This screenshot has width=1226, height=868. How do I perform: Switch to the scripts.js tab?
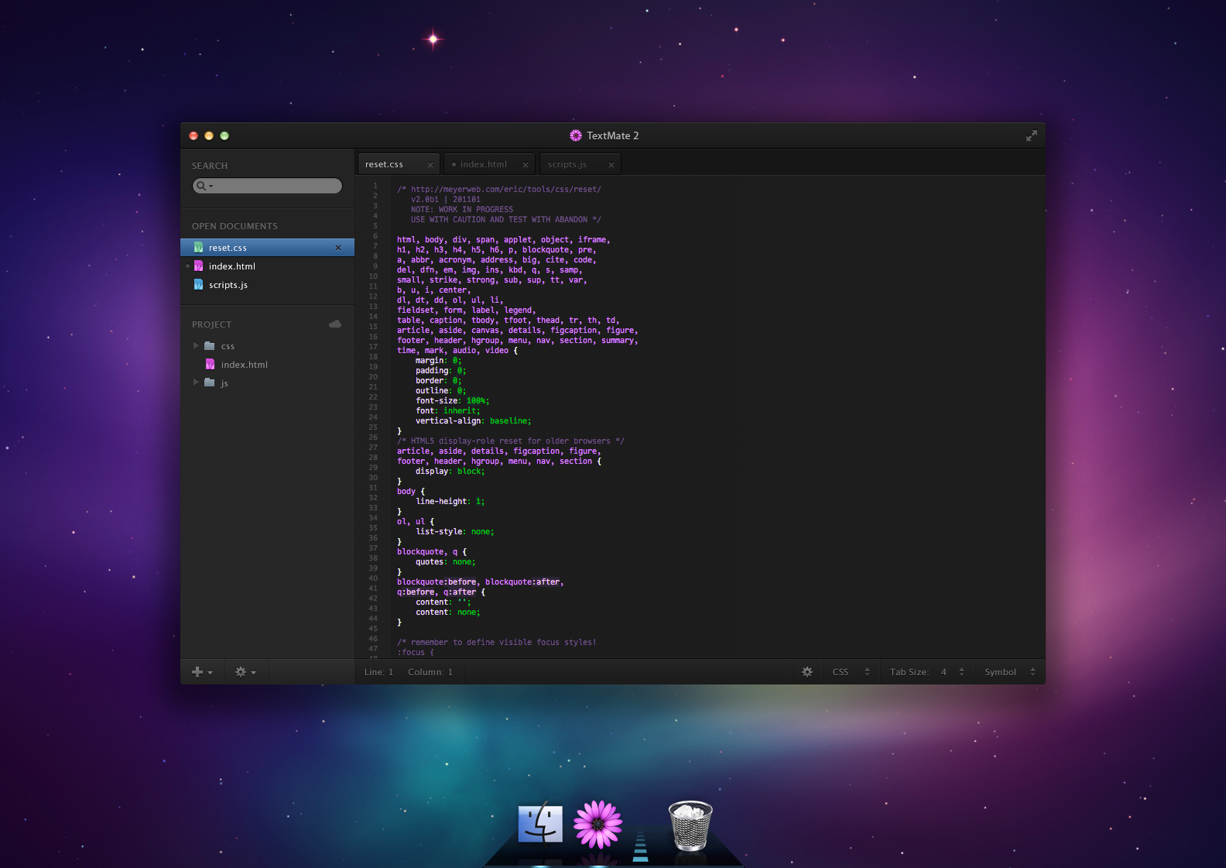click(x=580, y=164)
